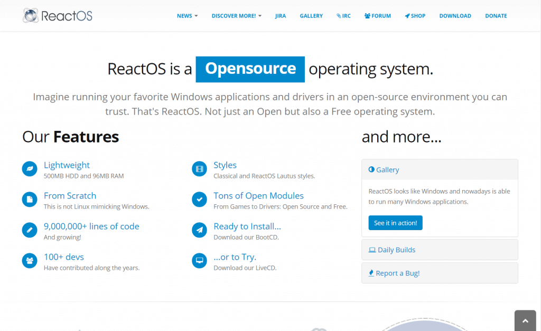Image resolution: width=541 pixels, height=331 pixels.
Task: Click the Ready to Install paper plane icon
Action: point(199,230)
